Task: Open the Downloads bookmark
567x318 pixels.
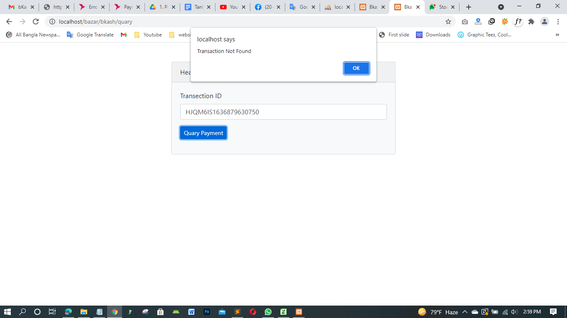Action: point(433,35)
